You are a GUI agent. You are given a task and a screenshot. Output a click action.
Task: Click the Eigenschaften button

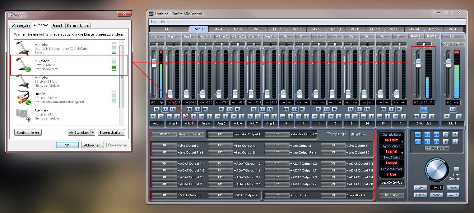coord(111,133)
